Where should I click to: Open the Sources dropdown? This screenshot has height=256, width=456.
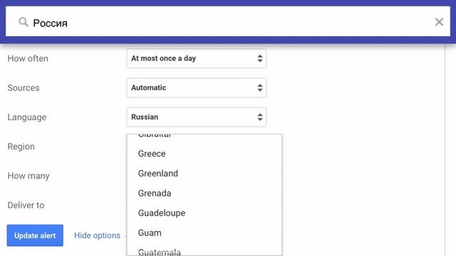(197, 87)
